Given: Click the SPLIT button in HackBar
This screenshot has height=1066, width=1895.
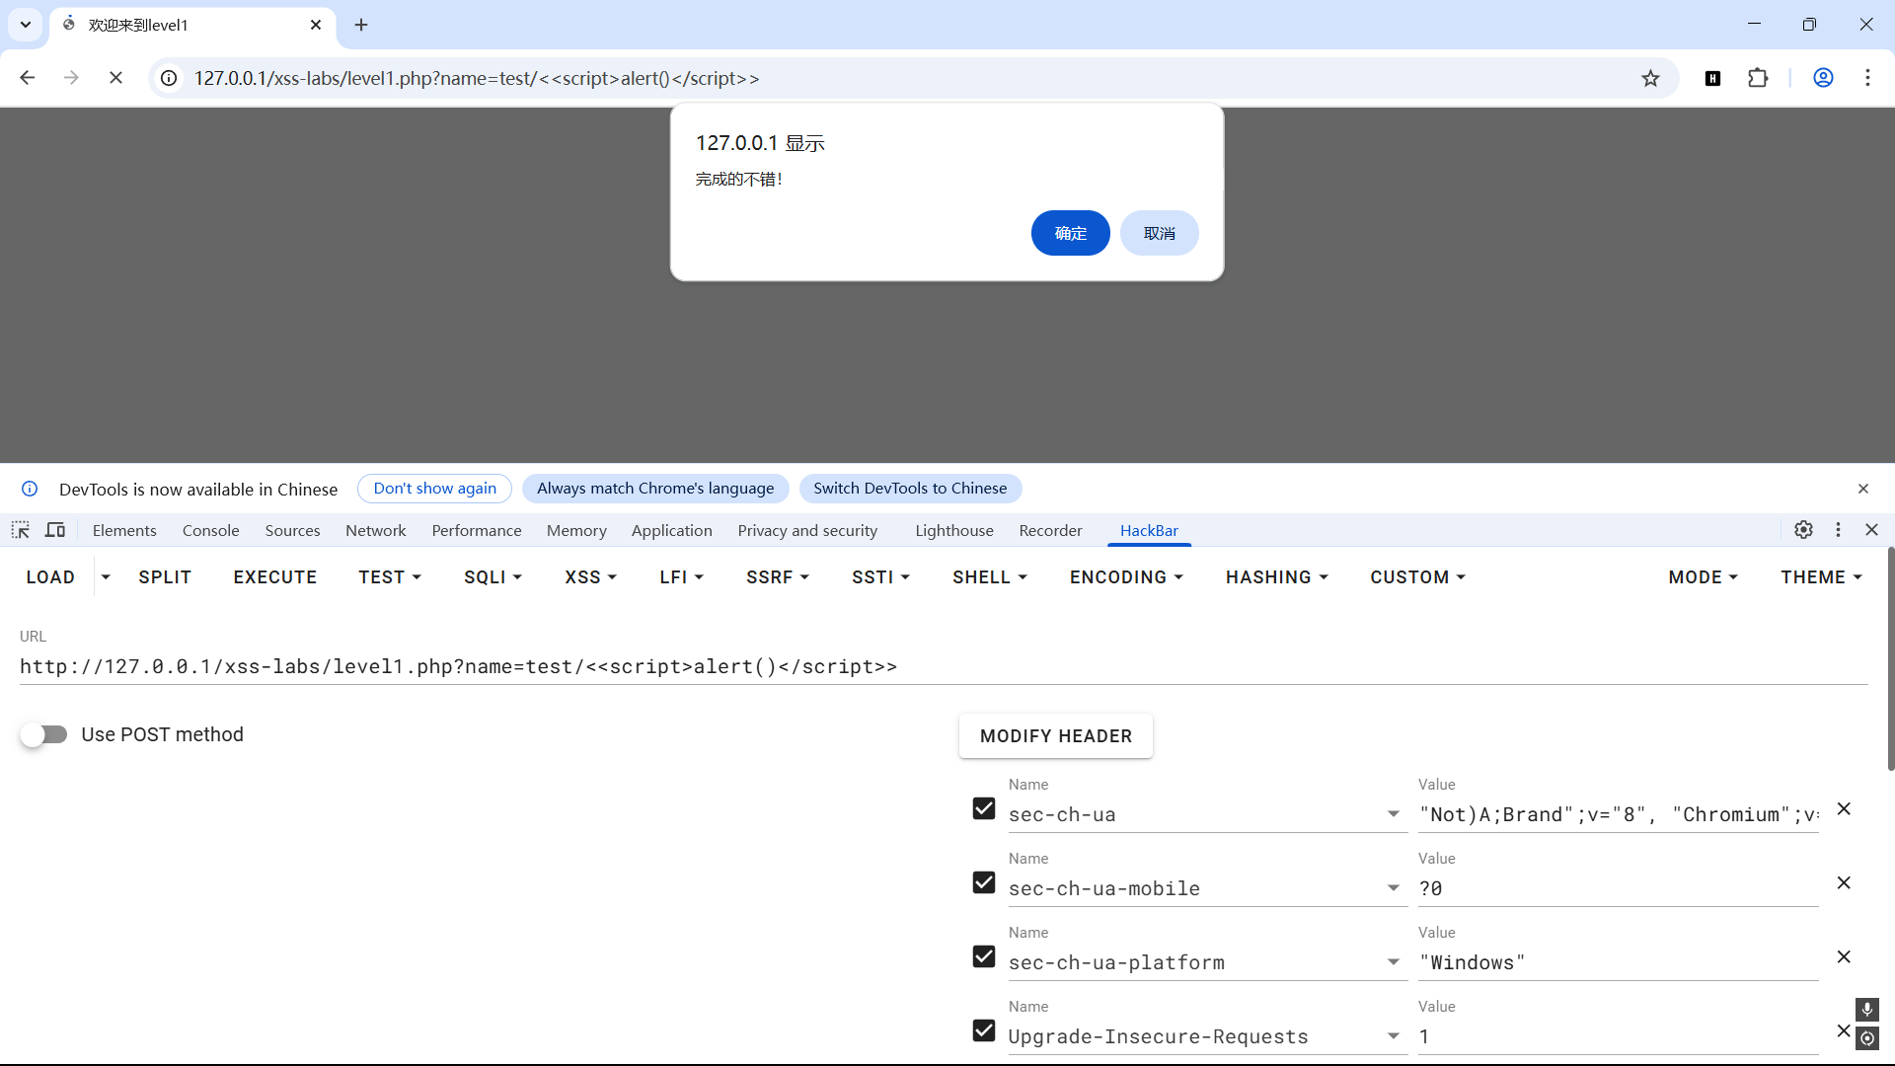Looking at the screenshot, I should tap(165, 577).
